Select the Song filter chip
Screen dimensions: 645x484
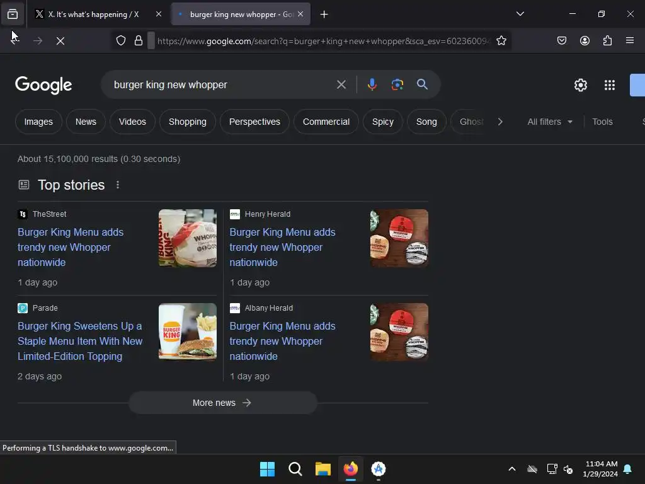pyautogui.click(x=426, y=122)
